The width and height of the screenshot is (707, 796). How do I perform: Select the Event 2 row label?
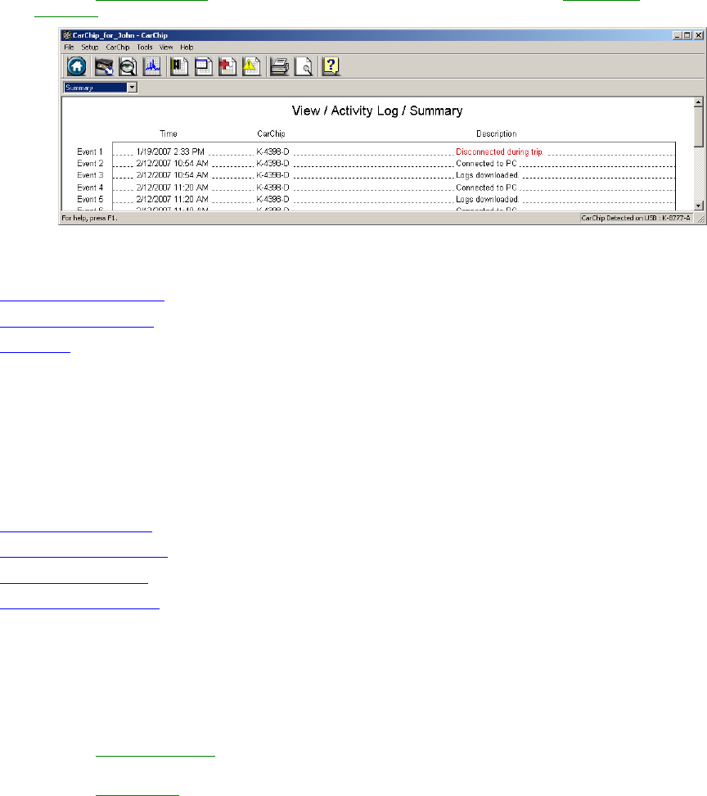(x=90, y=164)
